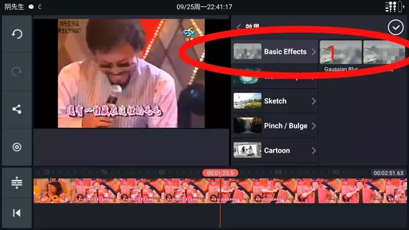Click timeline ruler mark 92
This screenshot has width=409, height=230.
click(336, 172)
